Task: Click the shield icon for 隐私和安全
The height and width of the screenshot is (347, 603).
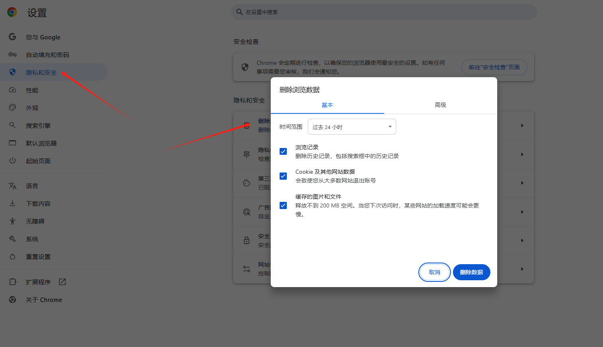Action: click(x=12, y=72)
